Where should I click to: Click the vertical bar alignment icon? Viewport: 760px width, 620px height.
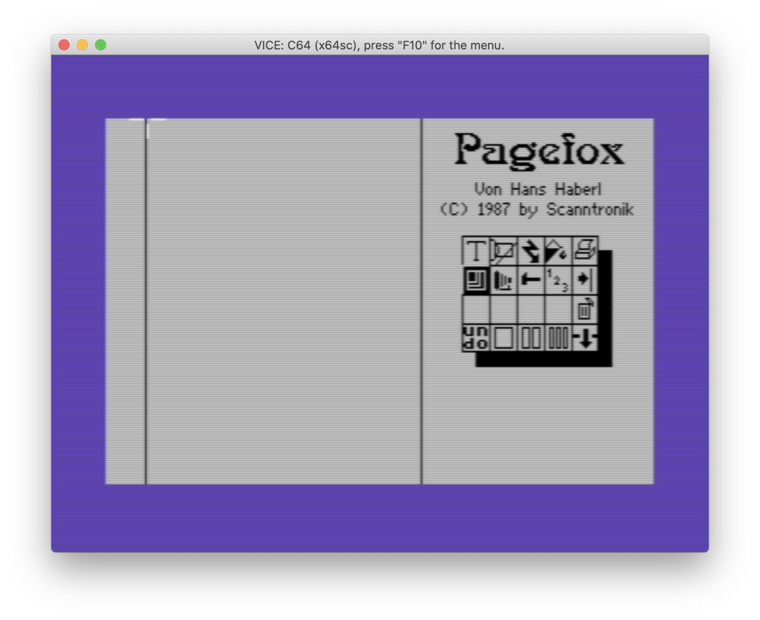pyautogui.click(x=503, y=280)
